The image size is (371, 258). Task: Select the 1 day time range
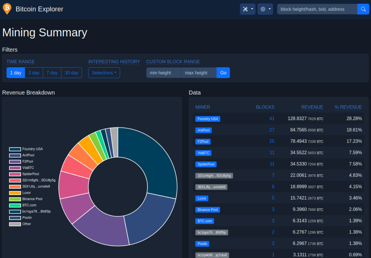click(16, 73)
